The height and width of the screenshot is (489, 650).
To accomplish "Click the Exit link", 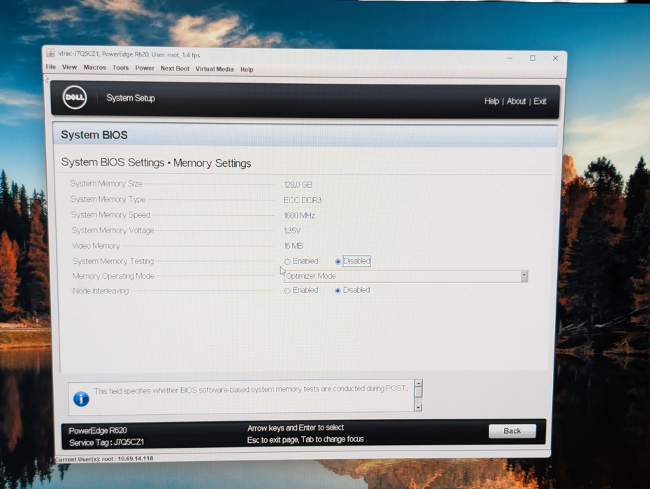I will pyautogui.click(x=540, y=101).
